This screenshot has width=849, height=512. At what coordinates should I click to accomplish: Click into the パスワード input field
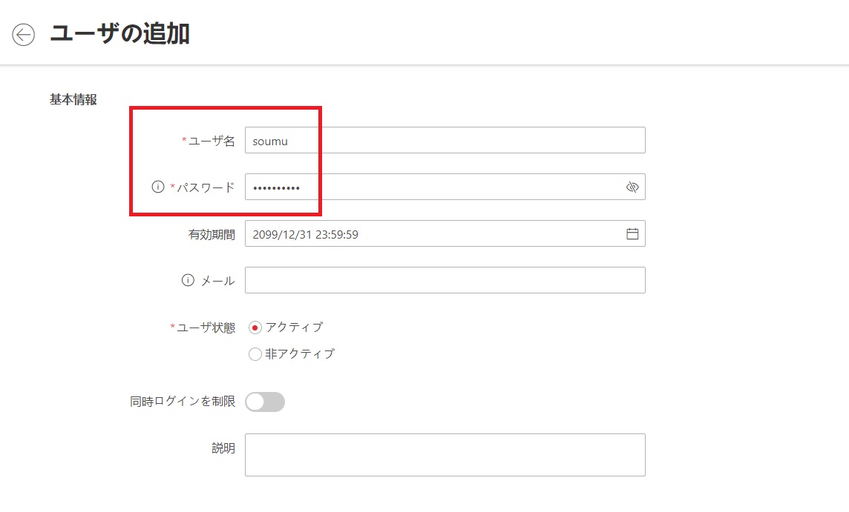445,187
